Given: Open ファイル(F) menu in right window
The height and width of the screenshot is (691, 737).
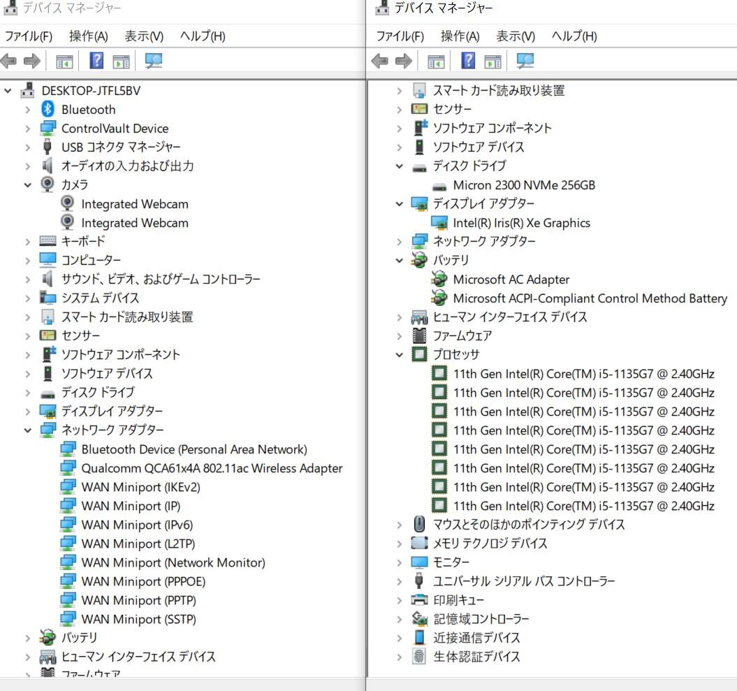Looking at the screenshot, I should 400,36.
